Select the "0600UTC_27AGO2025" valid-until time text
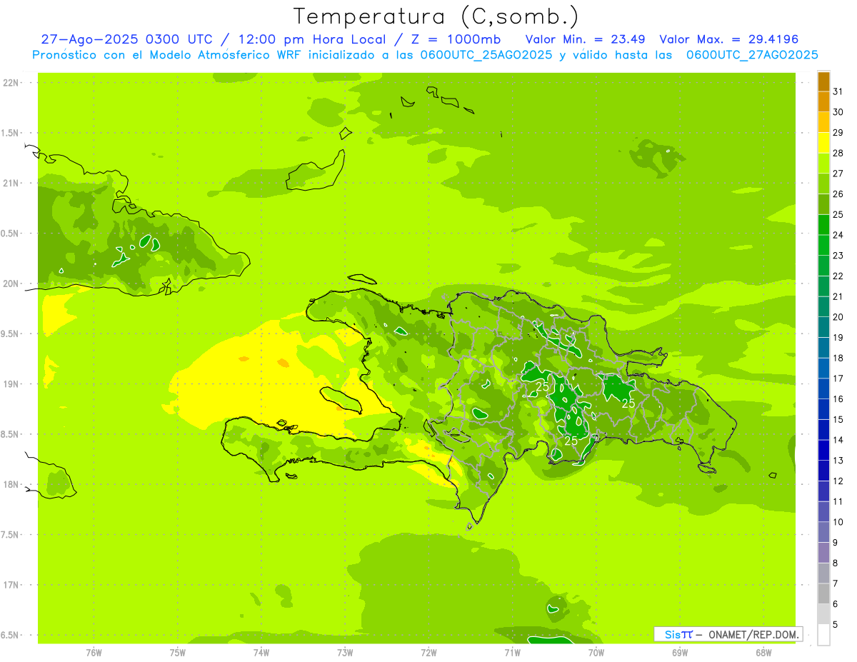 [x=752, y=55]
